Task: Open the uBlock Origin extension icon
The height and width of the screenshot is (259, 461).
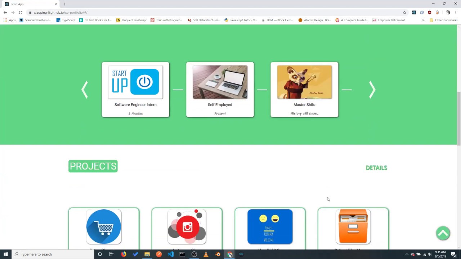Action: (429, 12)
